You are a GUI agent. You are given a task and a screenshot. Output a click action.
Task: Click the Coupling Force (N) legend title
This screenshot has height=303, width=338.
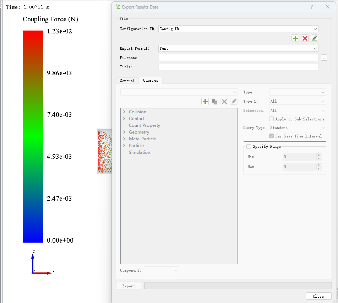tap(50, 19)
